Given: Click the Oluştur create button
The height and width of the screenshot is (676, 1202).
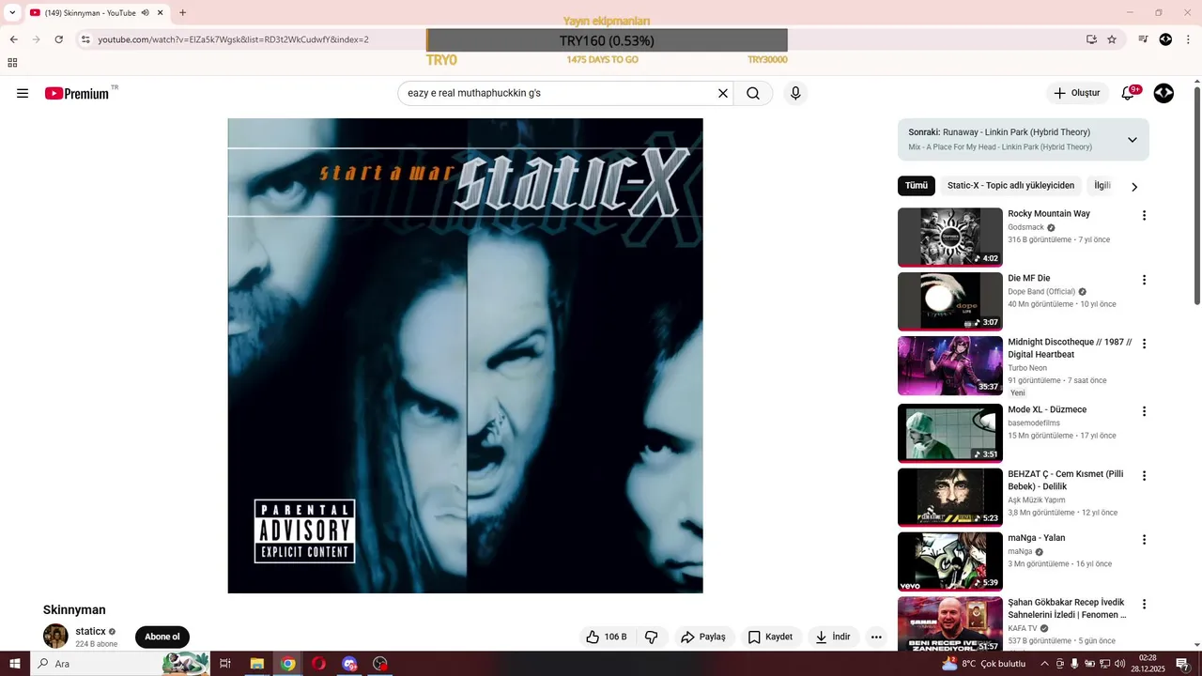Looking at the screenshot, I should (x=1077, y=93).
